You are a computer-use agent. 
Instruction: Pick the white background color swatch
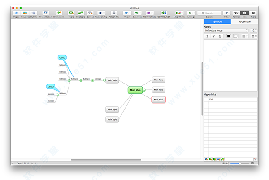pos(235,36)
